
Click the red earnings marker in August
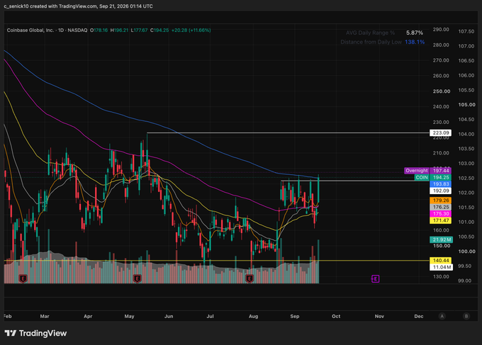point(250,278)
